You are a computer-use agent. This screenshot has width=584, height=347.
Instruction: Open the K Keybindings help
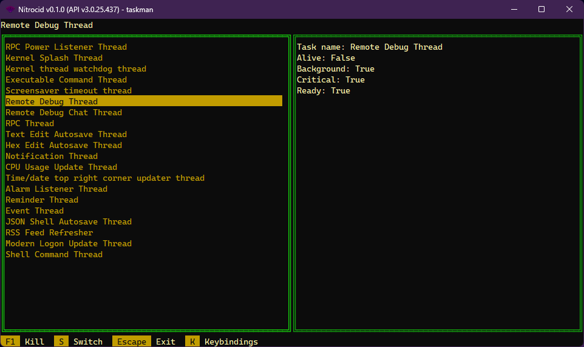coord(222,342)
